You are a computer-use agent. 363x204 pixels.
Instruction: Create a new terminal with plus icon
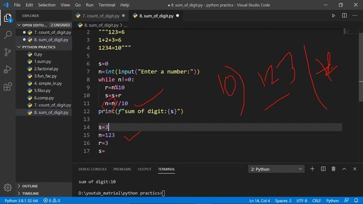[x=312, y=169]
